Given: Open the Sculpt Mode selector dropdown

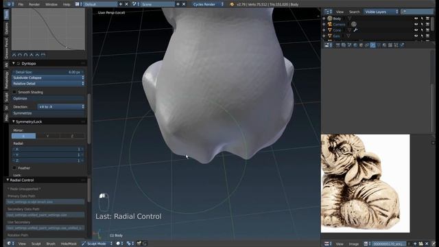Looking at the screenshot, I should tap(97, 244).
